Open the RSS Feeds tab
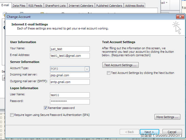Viewport: 186px width, 140px height. pos(35,5)
